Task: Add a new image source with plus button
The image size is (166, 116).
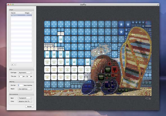Action: (12, 65)
